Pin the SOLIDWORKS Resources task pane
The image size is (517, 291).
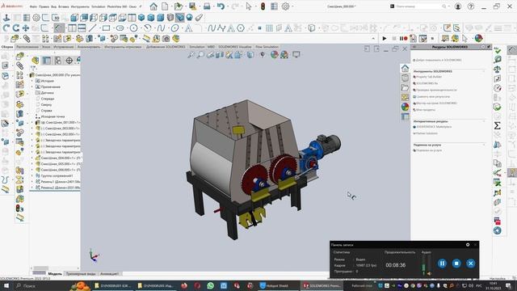[489, 47]
